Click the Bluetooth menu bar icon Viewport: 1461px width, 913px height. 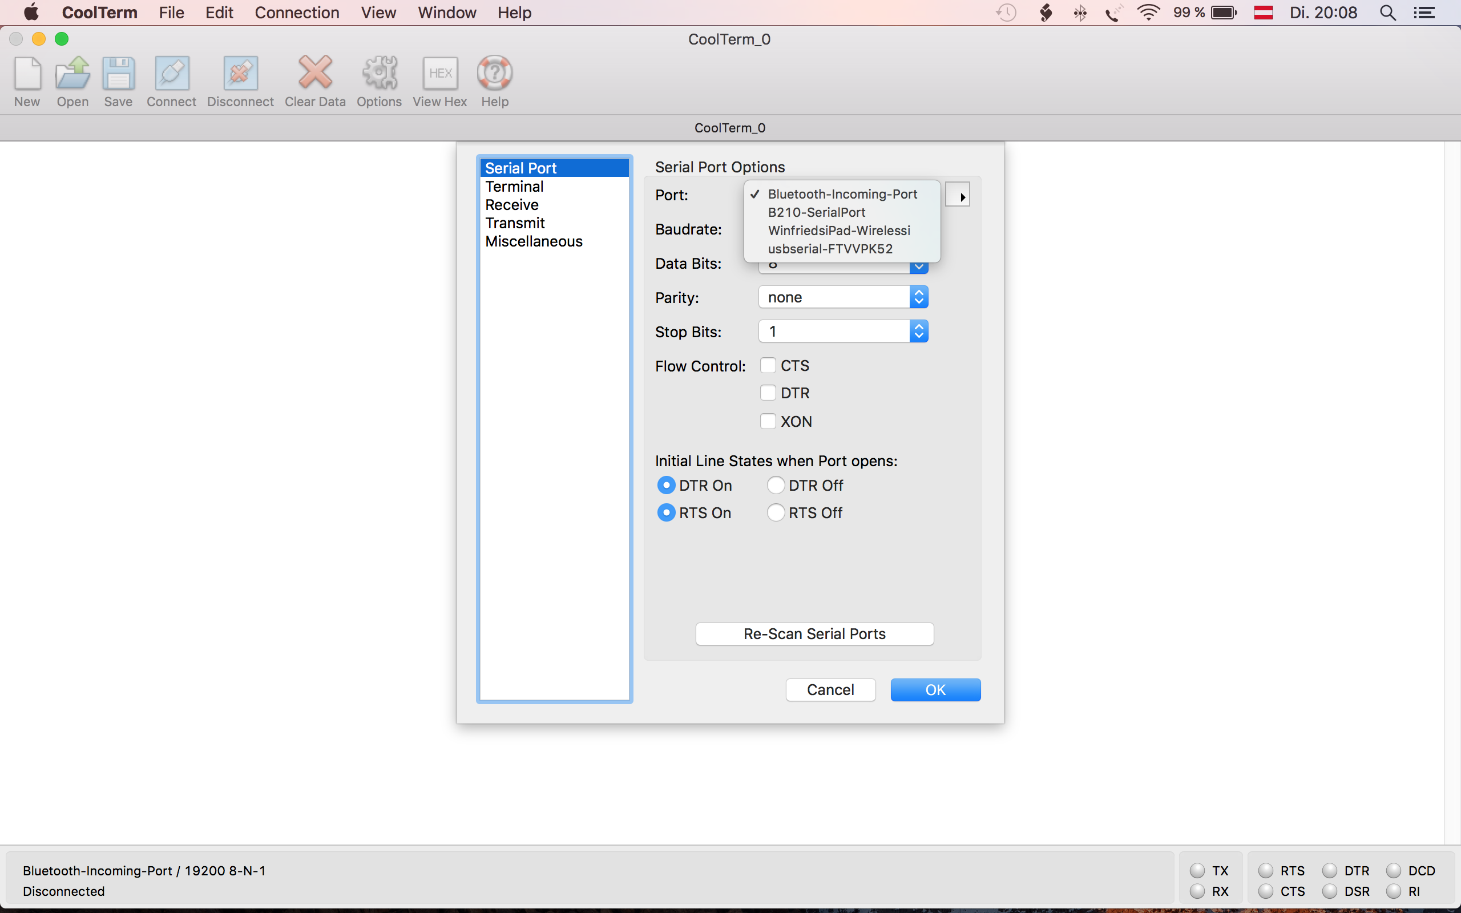(x=1080, y=13)
